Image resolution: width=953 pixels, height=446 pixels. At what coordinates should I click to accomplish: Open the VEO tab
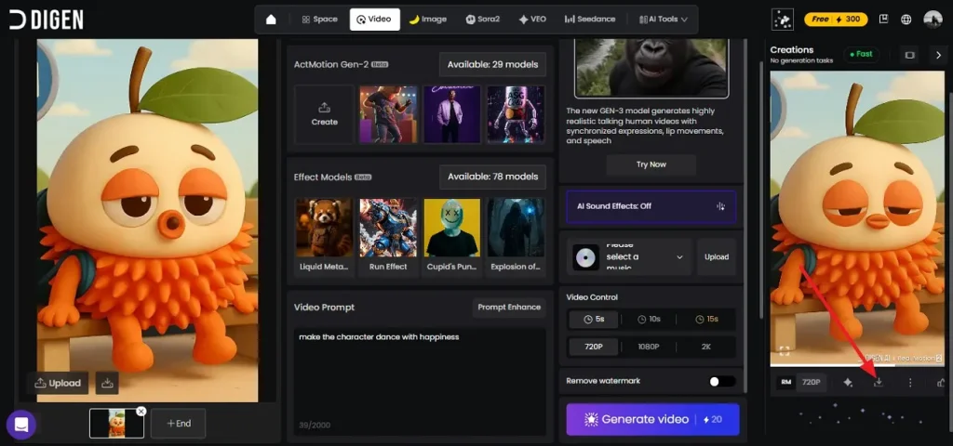(532, 20)
